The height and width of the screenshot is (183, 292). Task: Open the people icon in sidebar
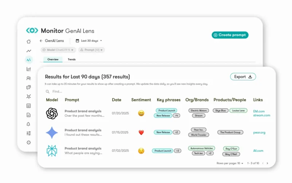click(29, 78)
